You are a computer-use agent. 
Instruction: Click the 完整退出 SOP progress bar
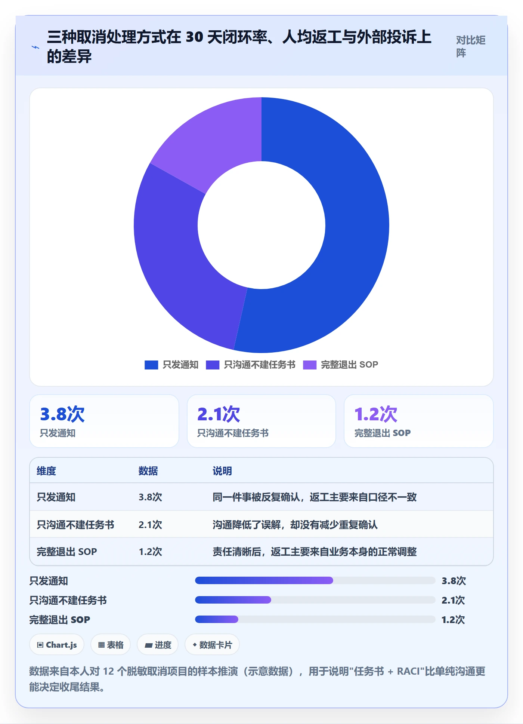pyautogui.click(x=315, y=619)
